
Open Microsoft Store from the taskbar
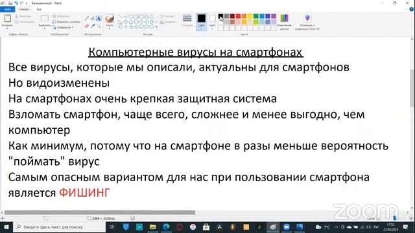(x=206, y=227)
